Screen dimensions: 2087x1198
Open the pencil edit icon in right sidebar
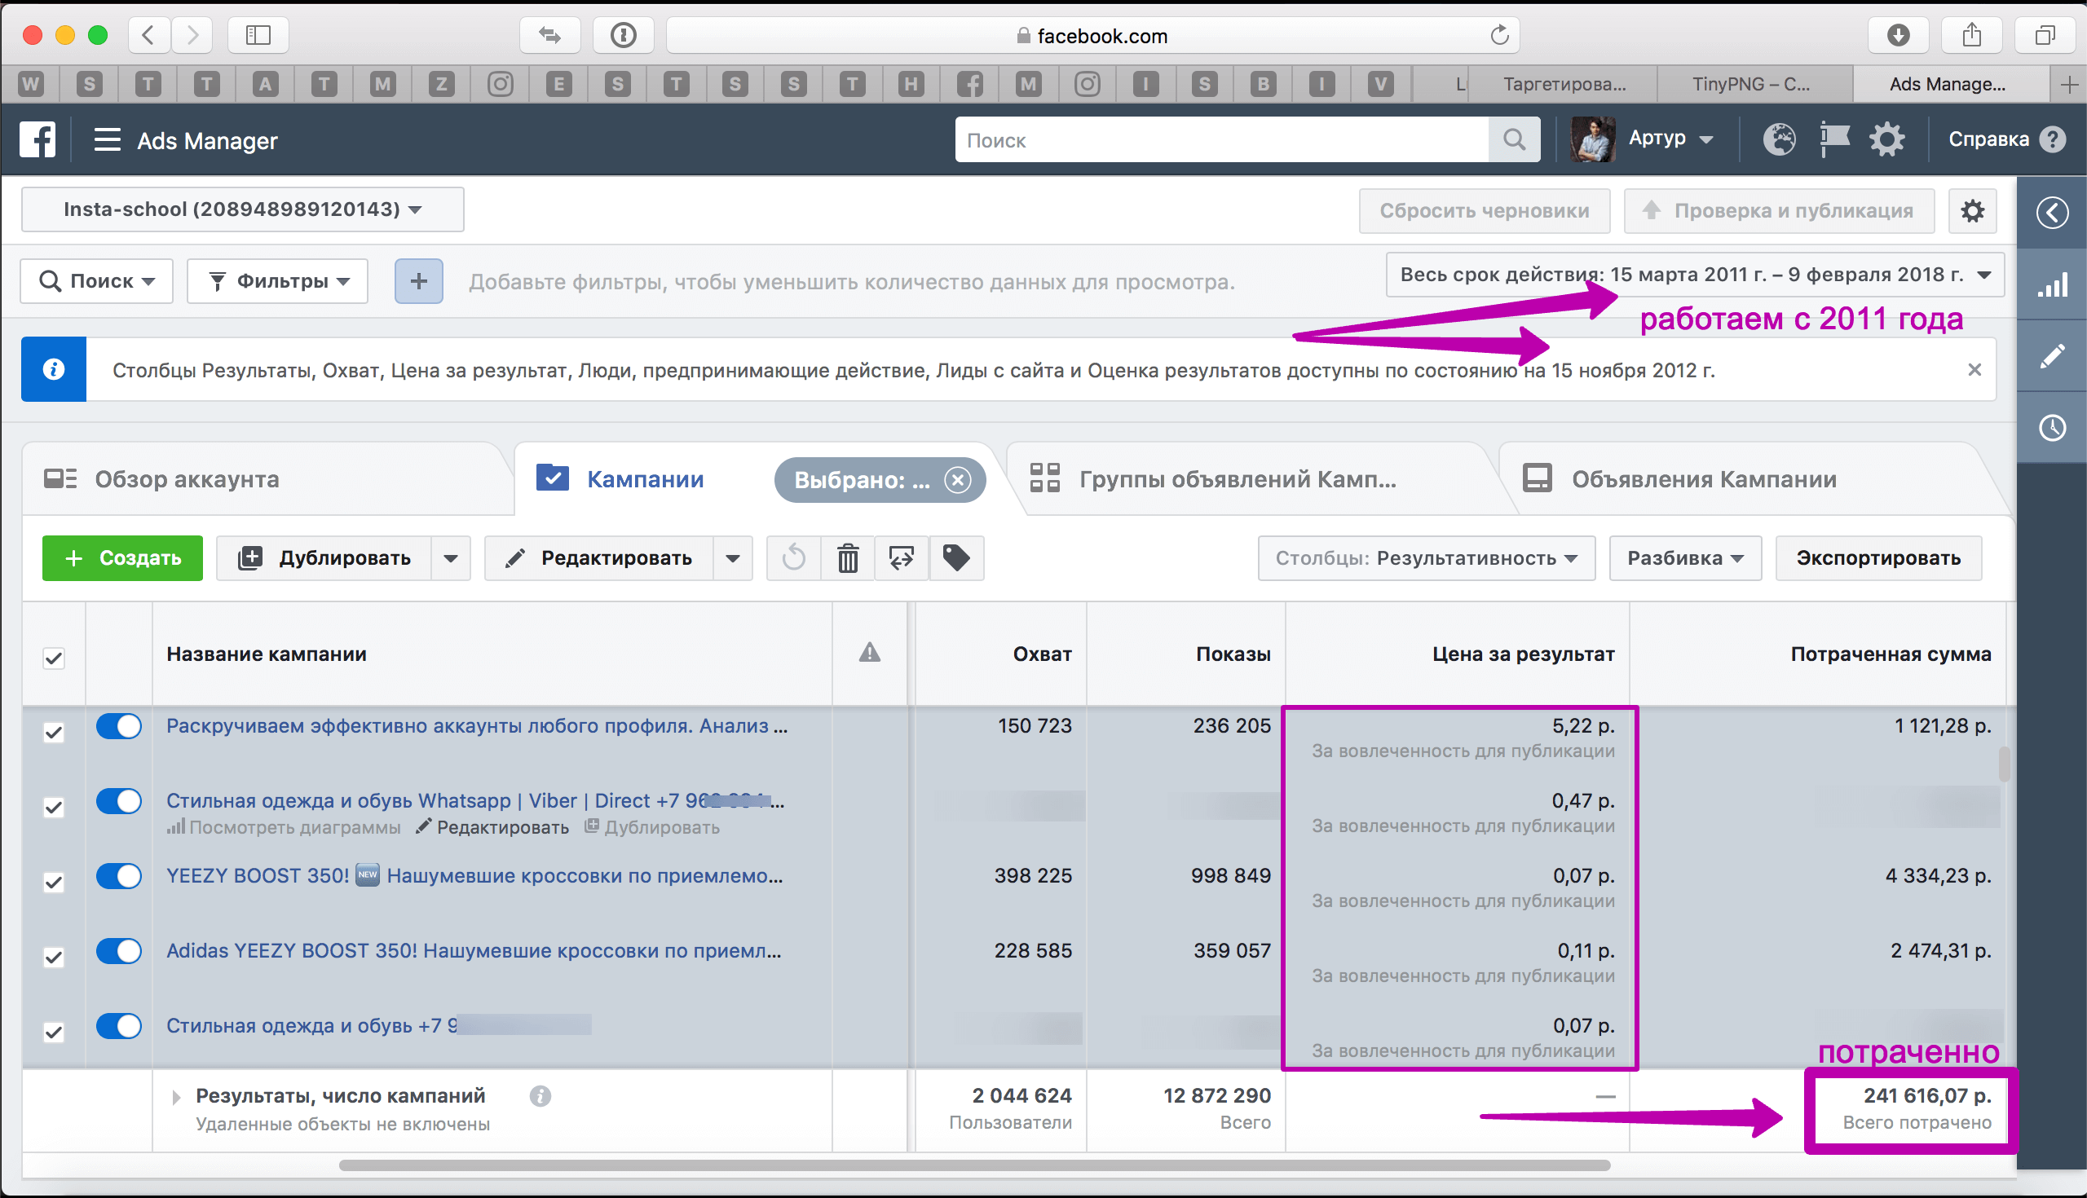[2053, 356]
